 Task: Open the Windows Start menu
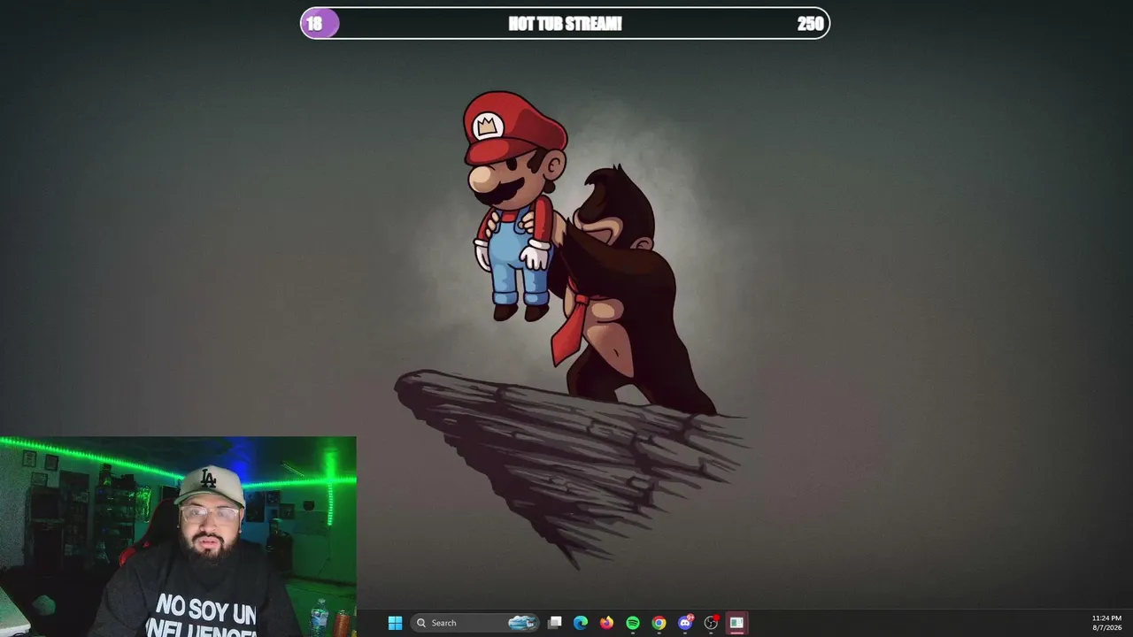(x=395, y=623)
